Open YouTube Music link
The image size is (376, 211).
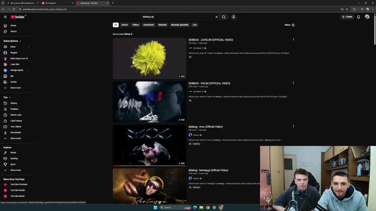[16, 196]
